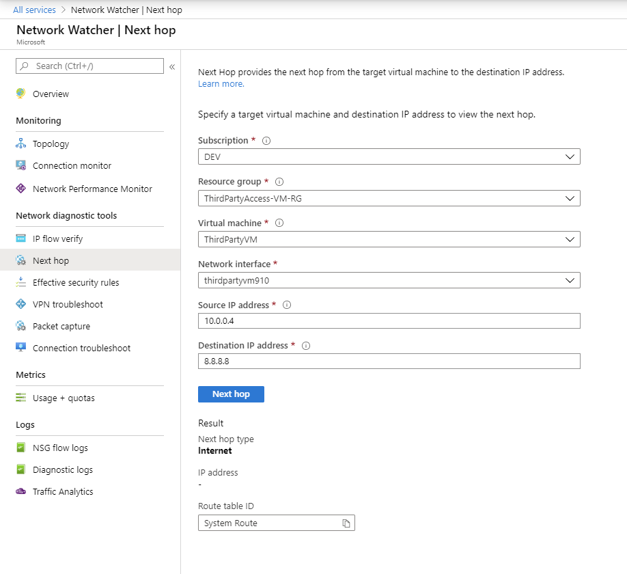
Task: Open Connection monitor
Action: pyautogui.click(x=90, y=165)
